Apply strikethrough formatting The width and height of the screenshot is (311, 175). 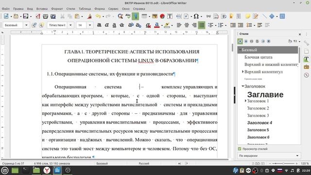[x=122, y=25]
